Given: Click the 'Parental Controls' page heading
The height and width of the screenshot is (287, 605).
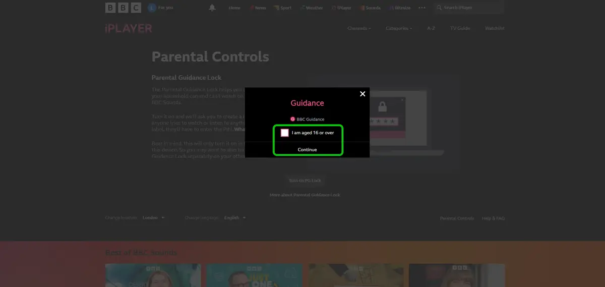Looking at the screenshot, I should click(210, 57).
